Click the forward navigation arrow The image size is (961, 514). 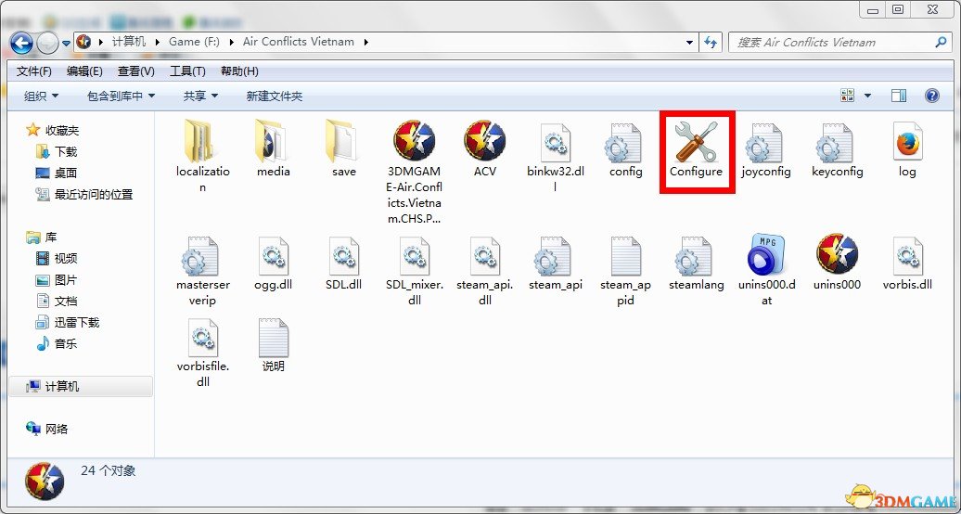48,43
